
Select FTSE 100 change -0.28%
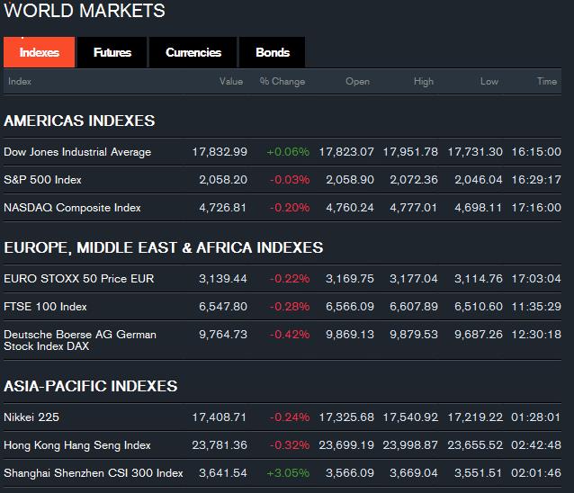(290, 307)
